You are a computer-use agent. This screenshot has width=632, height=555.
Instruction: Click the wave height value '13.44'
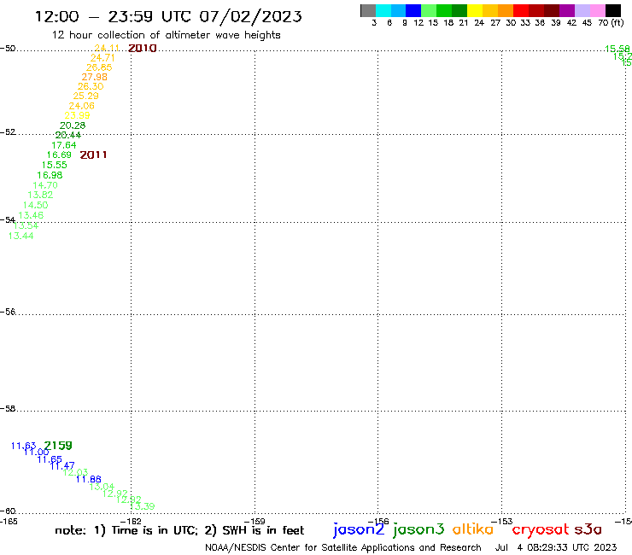21,236
